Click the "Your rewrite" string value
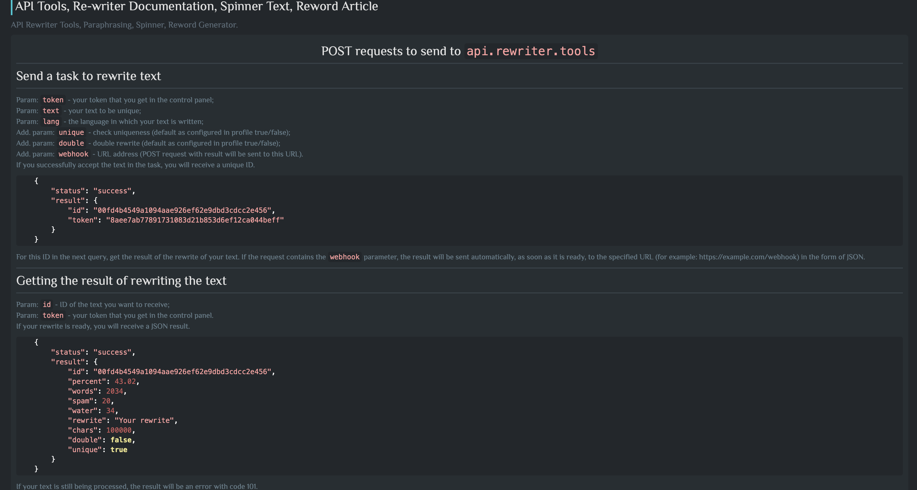The image size is (917, 490). [x=144, y=420]
